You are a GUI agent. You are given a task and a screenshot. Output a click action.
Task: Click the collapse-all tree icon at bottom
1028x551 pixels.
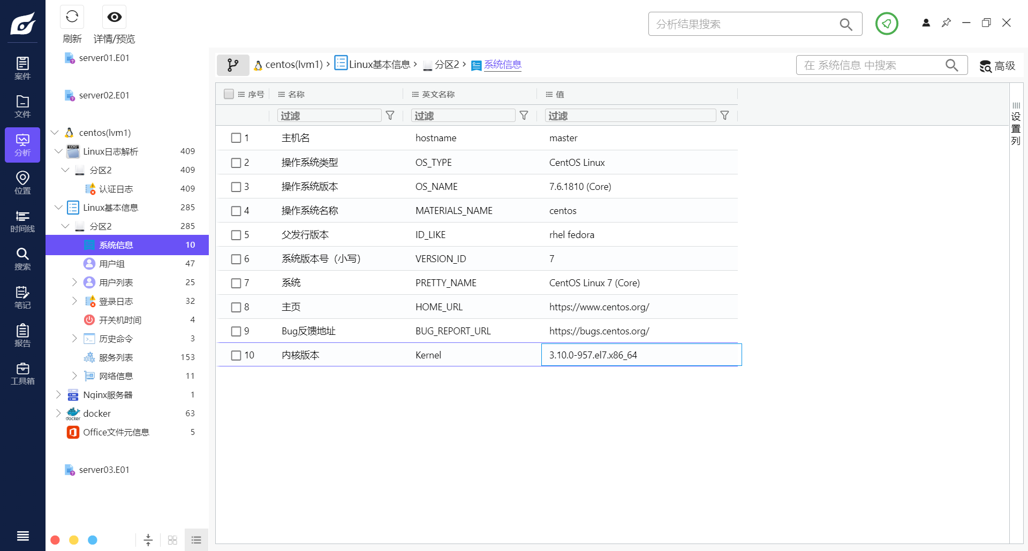pos(148,540)
